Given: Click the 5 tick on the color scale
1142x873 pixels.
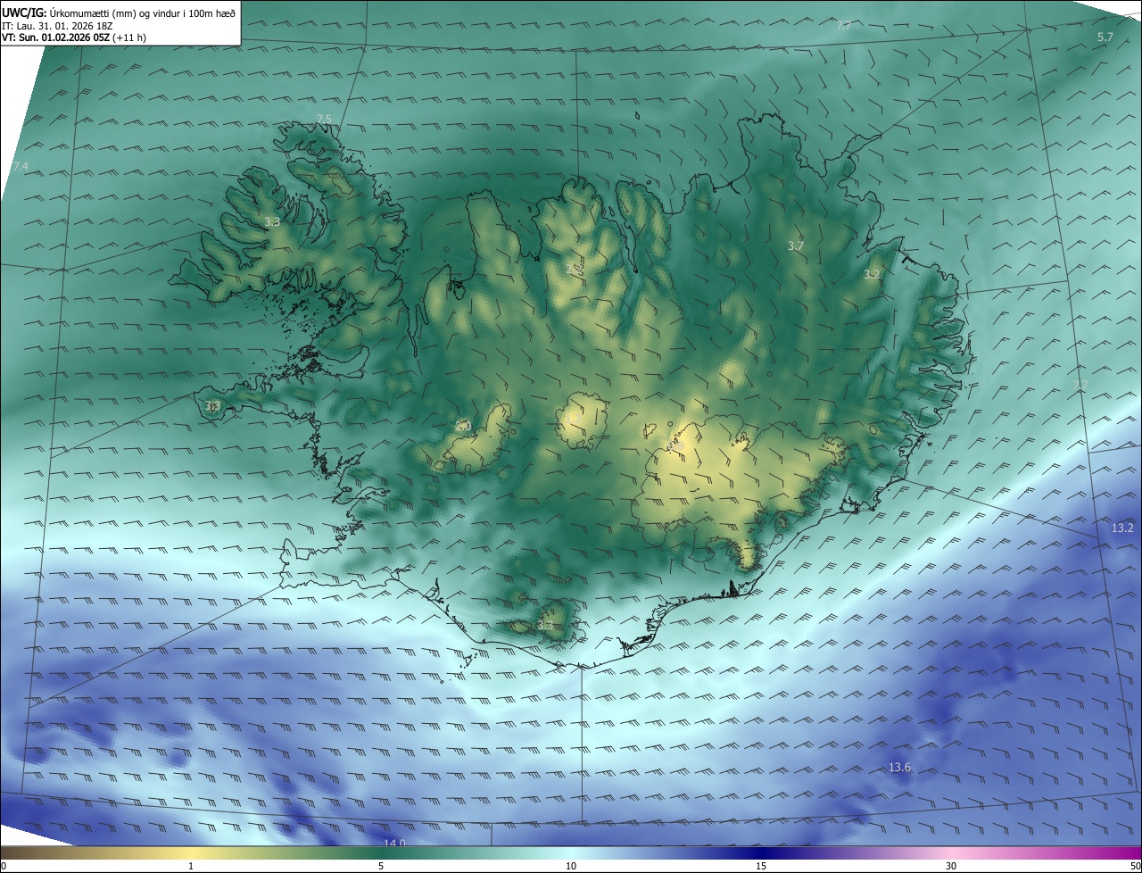Looking at the screenshot, I should 381,866.
